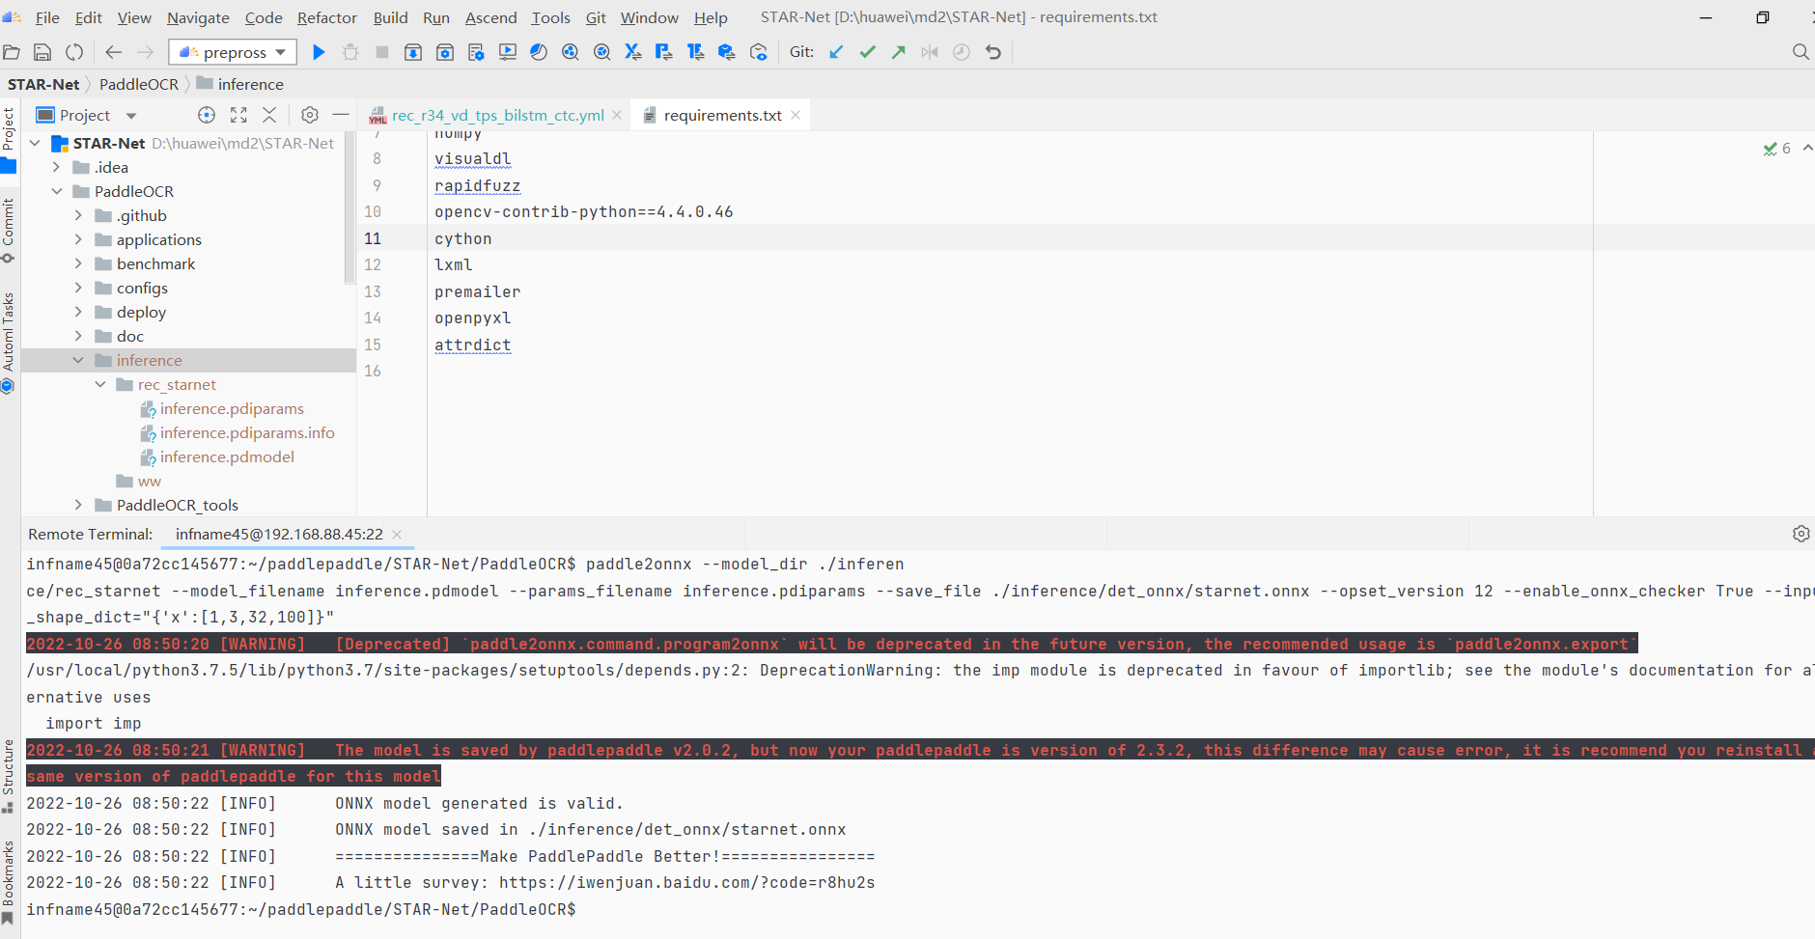Hide the Project panel with minus icon
The width and height of the screenshot is (1815, 939).
[341, 115]
